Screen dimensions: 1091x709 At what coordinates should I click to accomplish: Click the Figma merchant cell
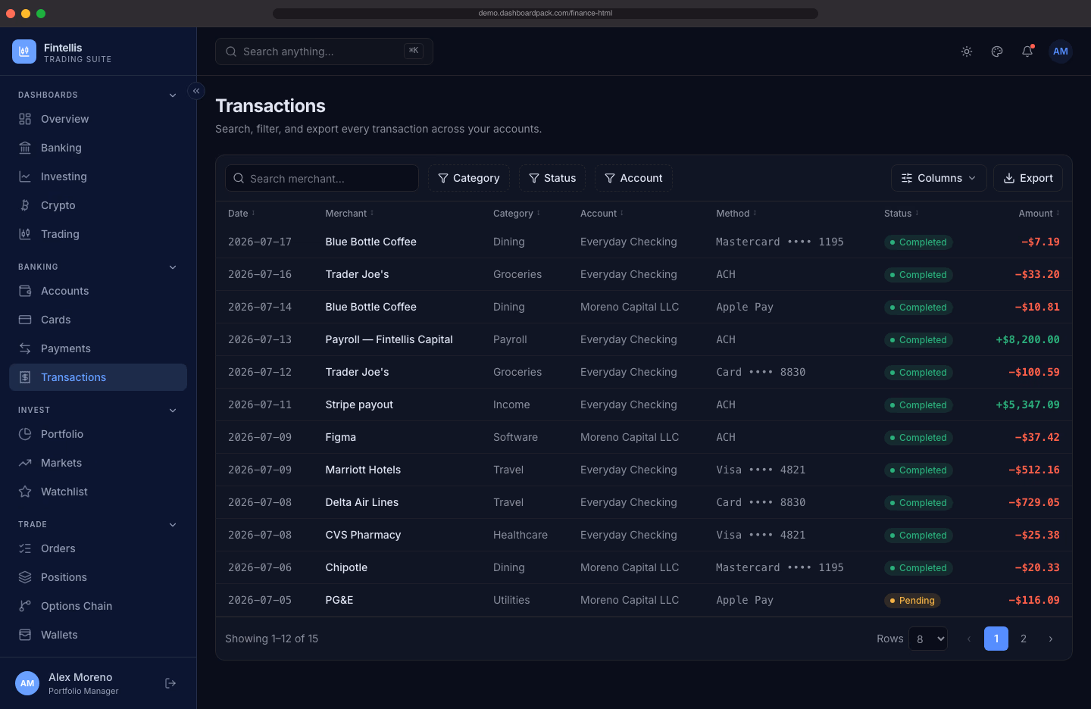tap(341, 437)
